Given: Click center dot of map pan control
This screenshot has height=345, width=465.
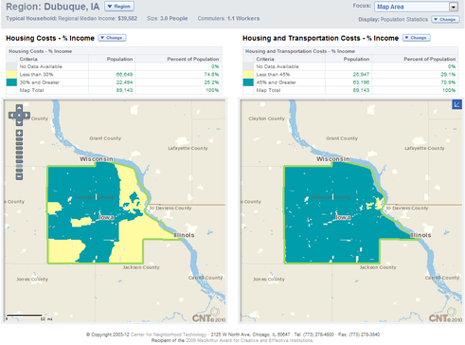Looking at the screenshot, I should tap(19, 116).
